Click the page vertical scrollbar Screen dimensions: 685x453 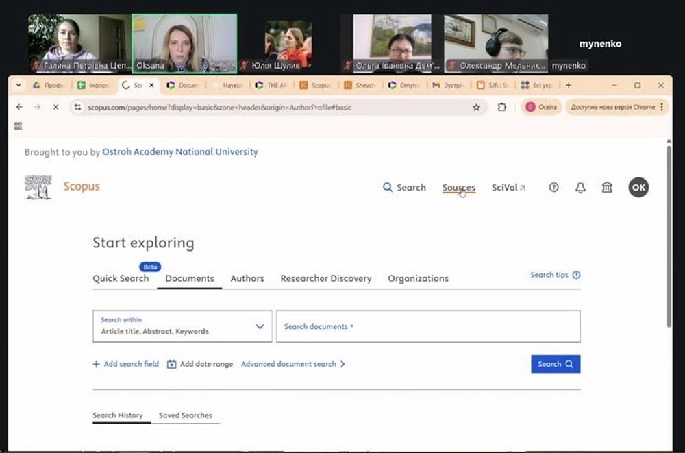point(669,233)
